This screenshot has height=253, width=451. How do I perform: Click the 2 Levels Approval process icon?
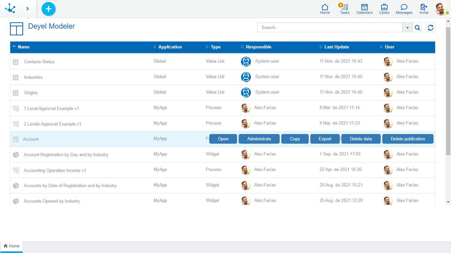(x=16, y=124)
